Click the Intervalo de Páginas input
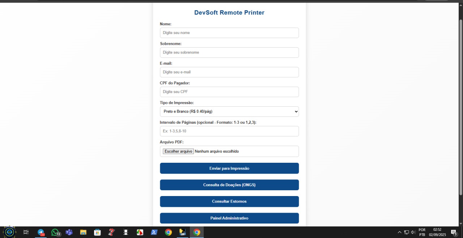 click(229, 131)
